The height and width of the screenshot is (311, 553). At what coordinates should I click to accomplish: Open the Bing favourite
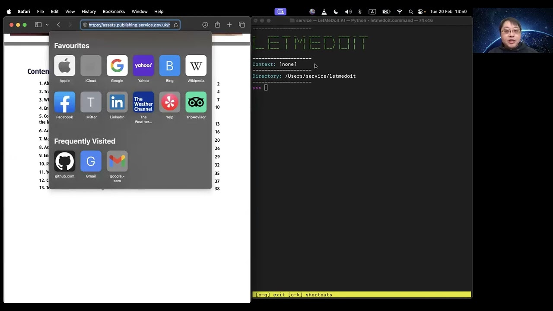(x=170, y=66)
